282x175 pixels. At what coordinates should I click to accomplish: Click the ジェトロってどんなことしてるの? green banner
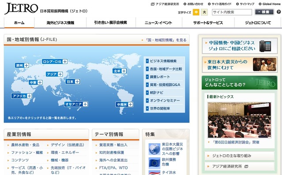pyautogui.click(x=239, y=82)
